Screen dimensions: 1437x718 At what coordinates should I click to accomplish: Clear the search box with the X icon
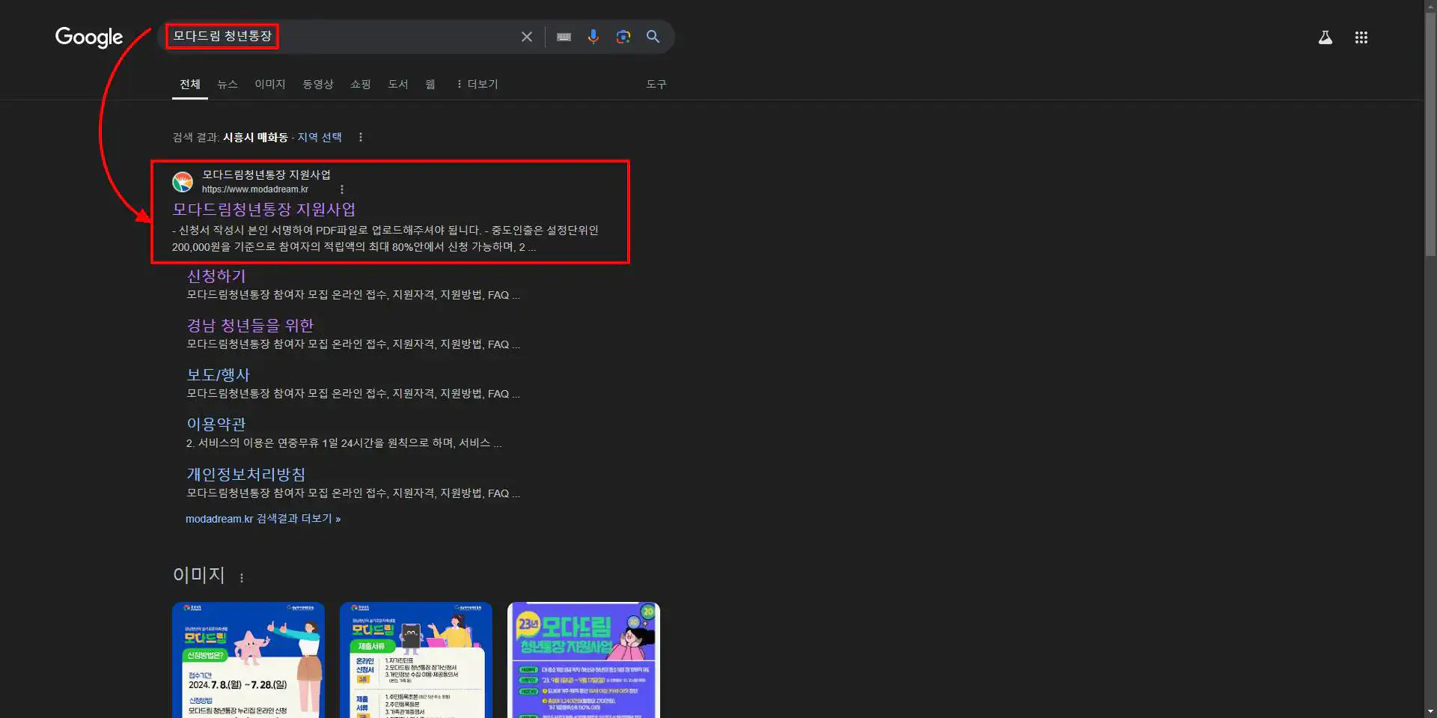click(x=527, y=37)
